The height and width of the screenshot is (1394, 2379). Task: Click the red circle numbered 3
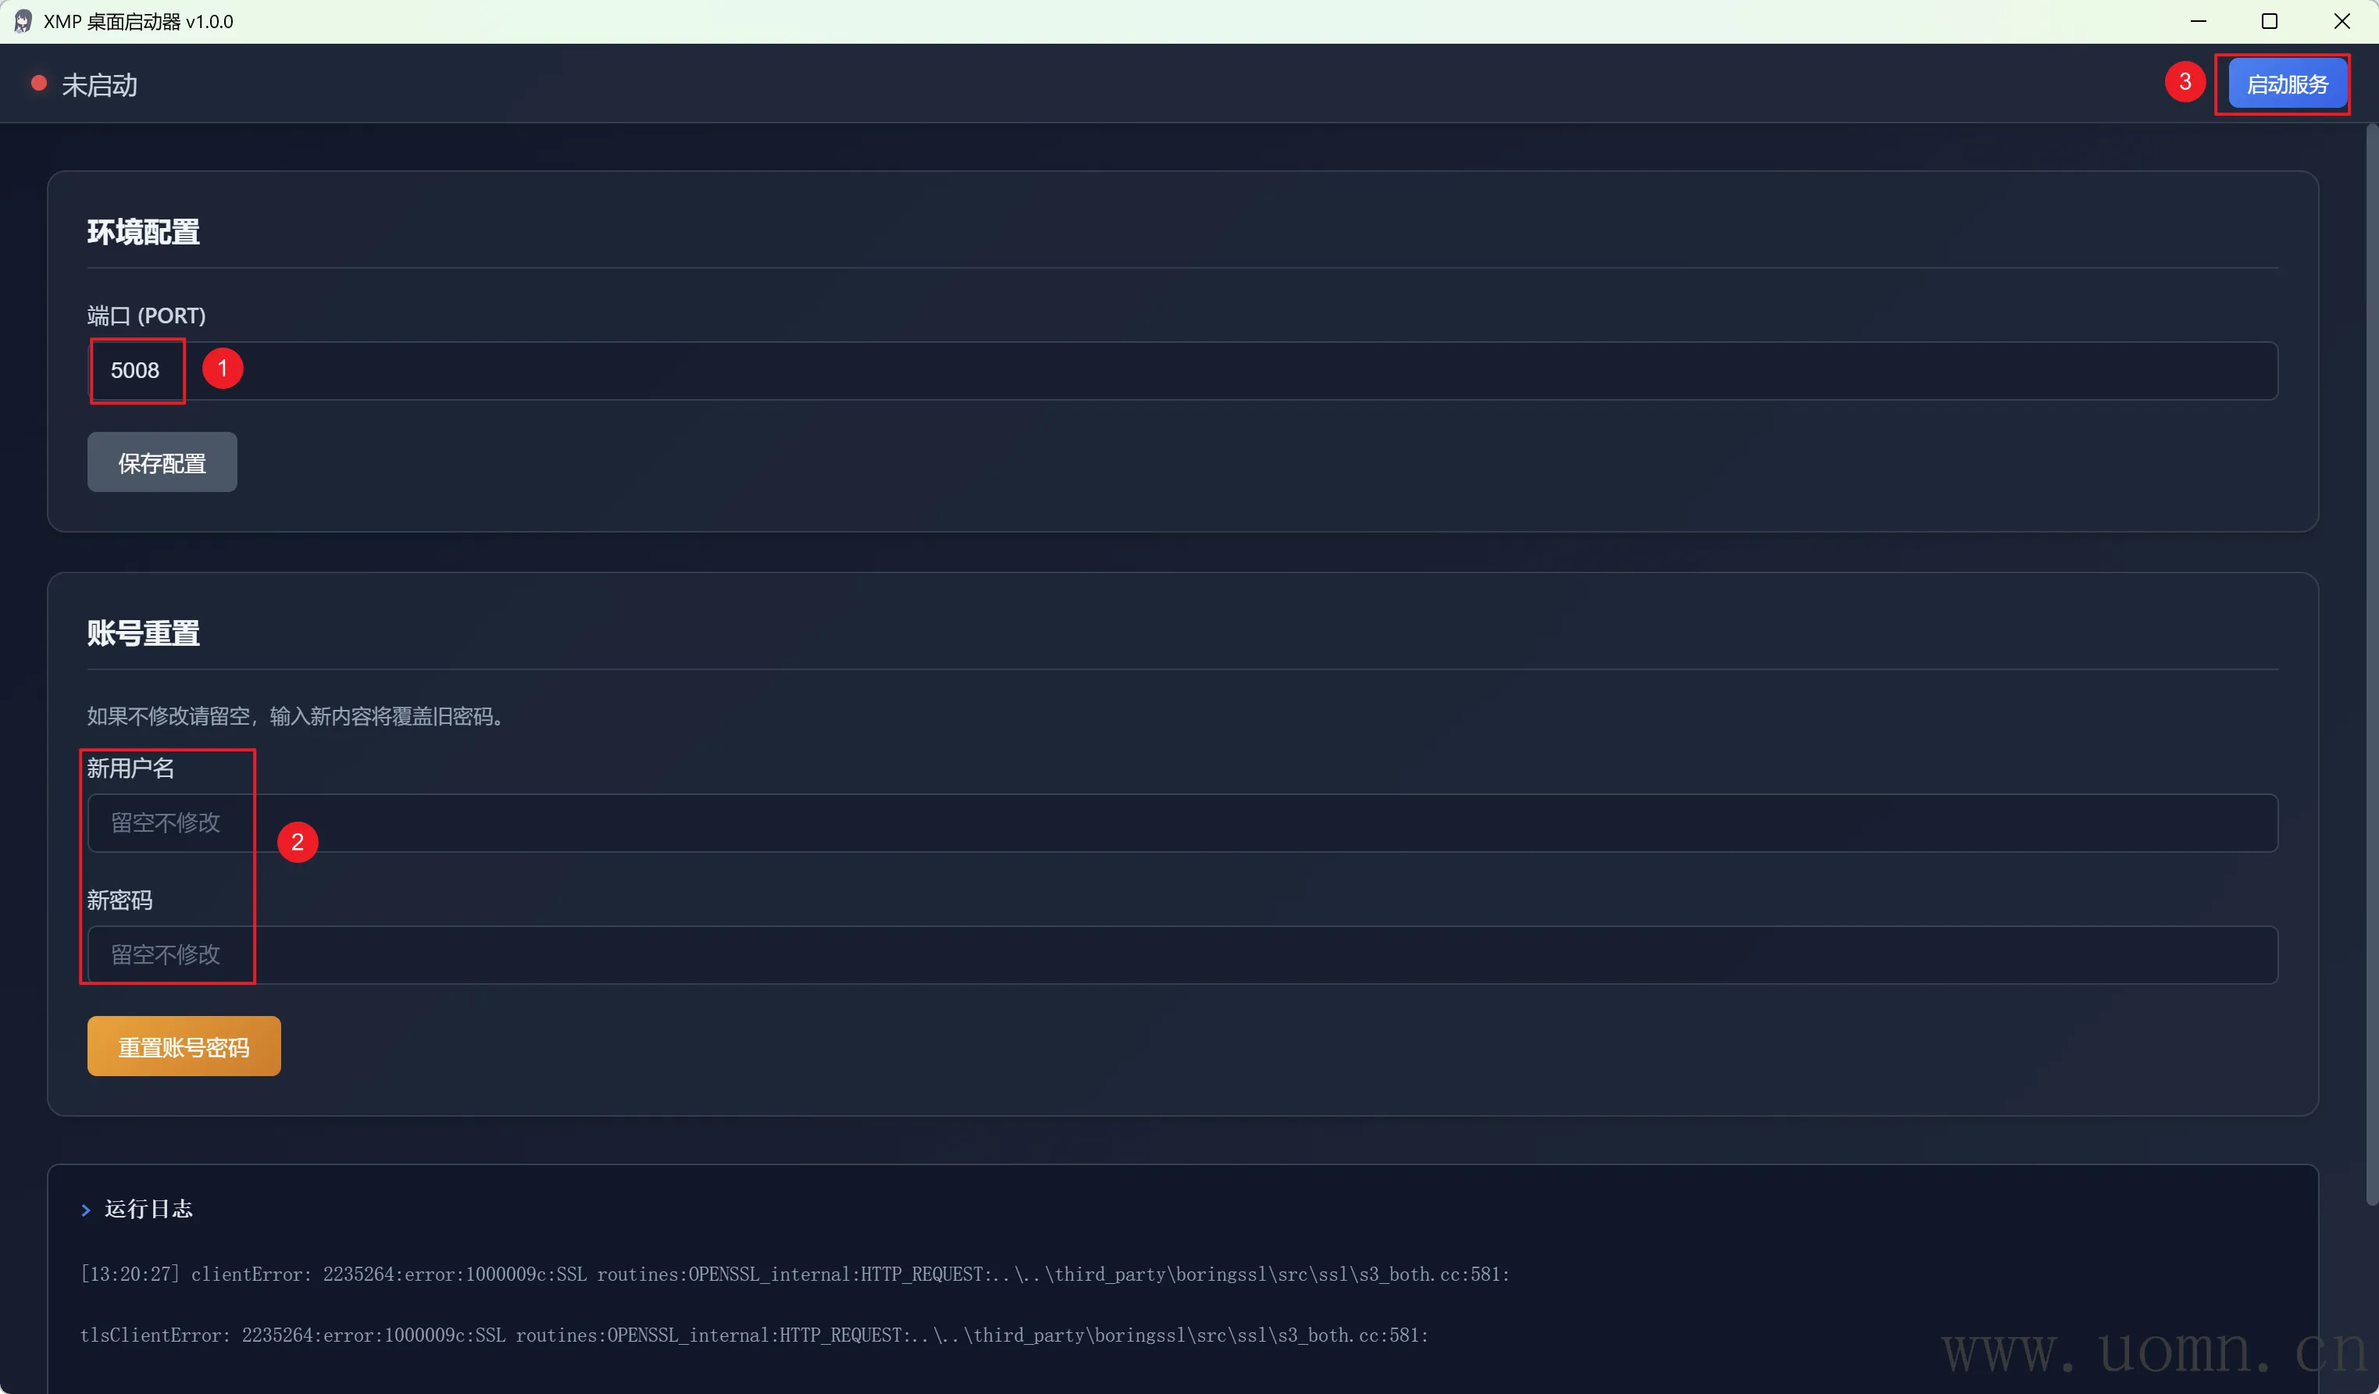2185,82
